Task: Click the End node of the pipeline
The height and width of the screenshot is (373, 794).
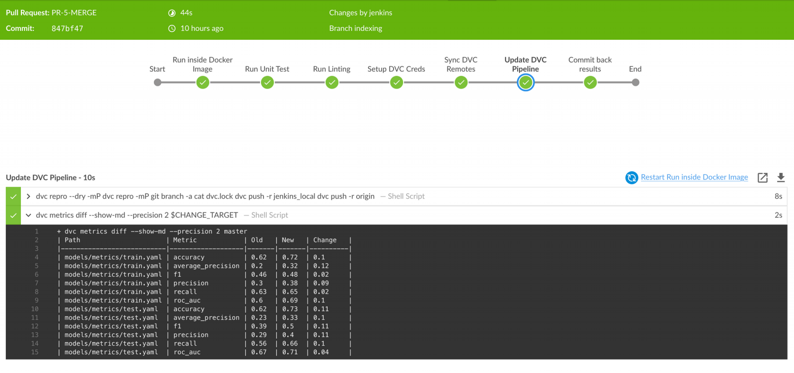Action: (635, 82)
